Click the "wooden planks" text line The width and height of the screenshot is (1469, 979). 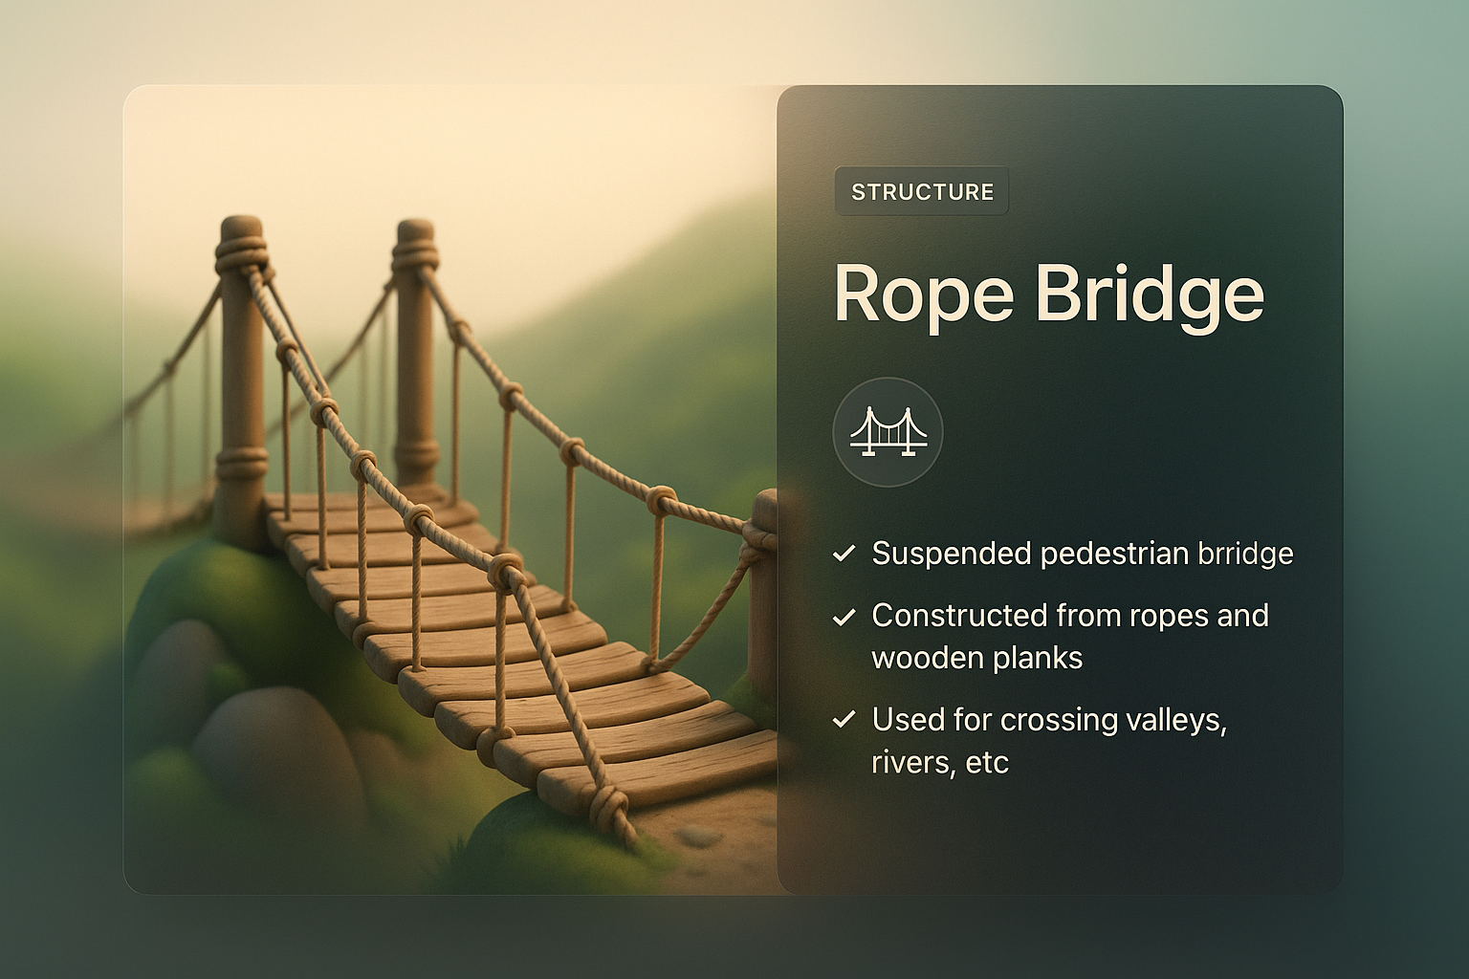pos(976,659)
